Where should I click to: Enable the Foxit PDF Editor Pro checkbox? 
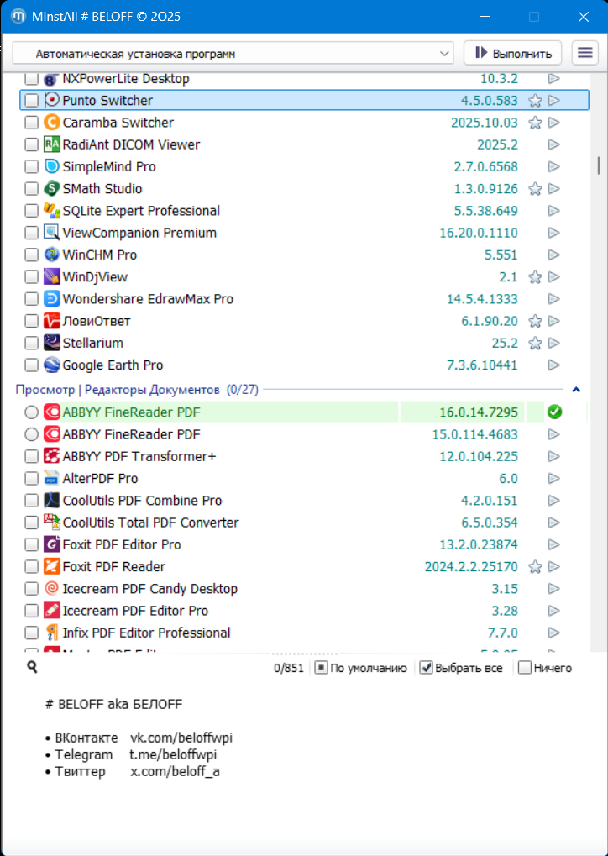[31, 544]
